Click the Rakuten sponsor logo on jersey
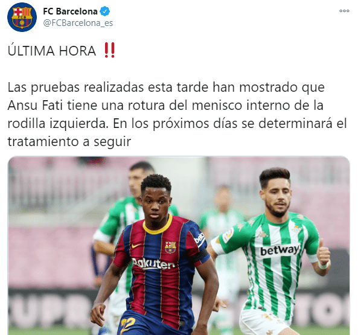This screenshot has width=358, height=335. [153, 264]
